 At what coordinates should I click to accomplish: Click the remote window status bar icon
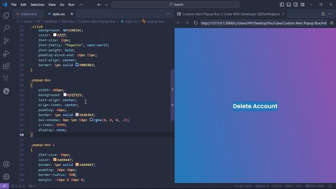(x=5, y=186)
